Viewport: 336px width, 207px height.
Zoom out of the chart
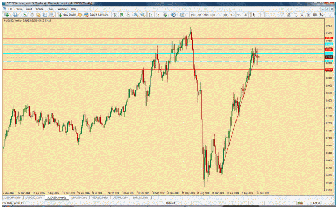pyautogui.click(x=142, y=15)
